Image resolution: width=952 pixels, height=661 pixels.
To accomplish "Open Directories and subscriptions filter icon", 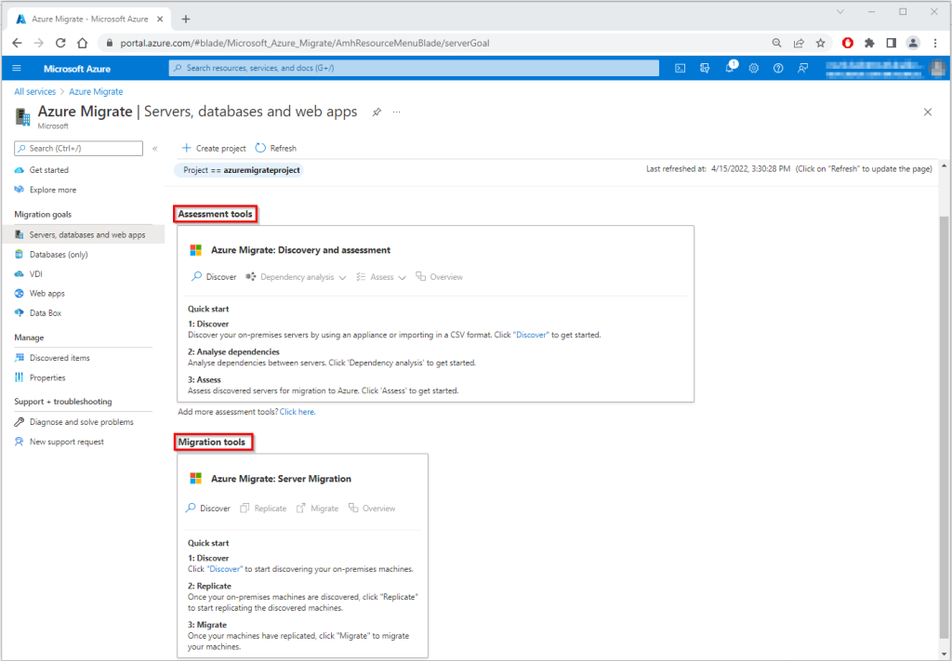I will point(705,69).
